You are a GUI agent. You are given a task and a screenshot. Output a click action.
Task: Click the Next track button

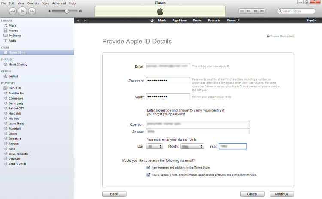point(32,11)
